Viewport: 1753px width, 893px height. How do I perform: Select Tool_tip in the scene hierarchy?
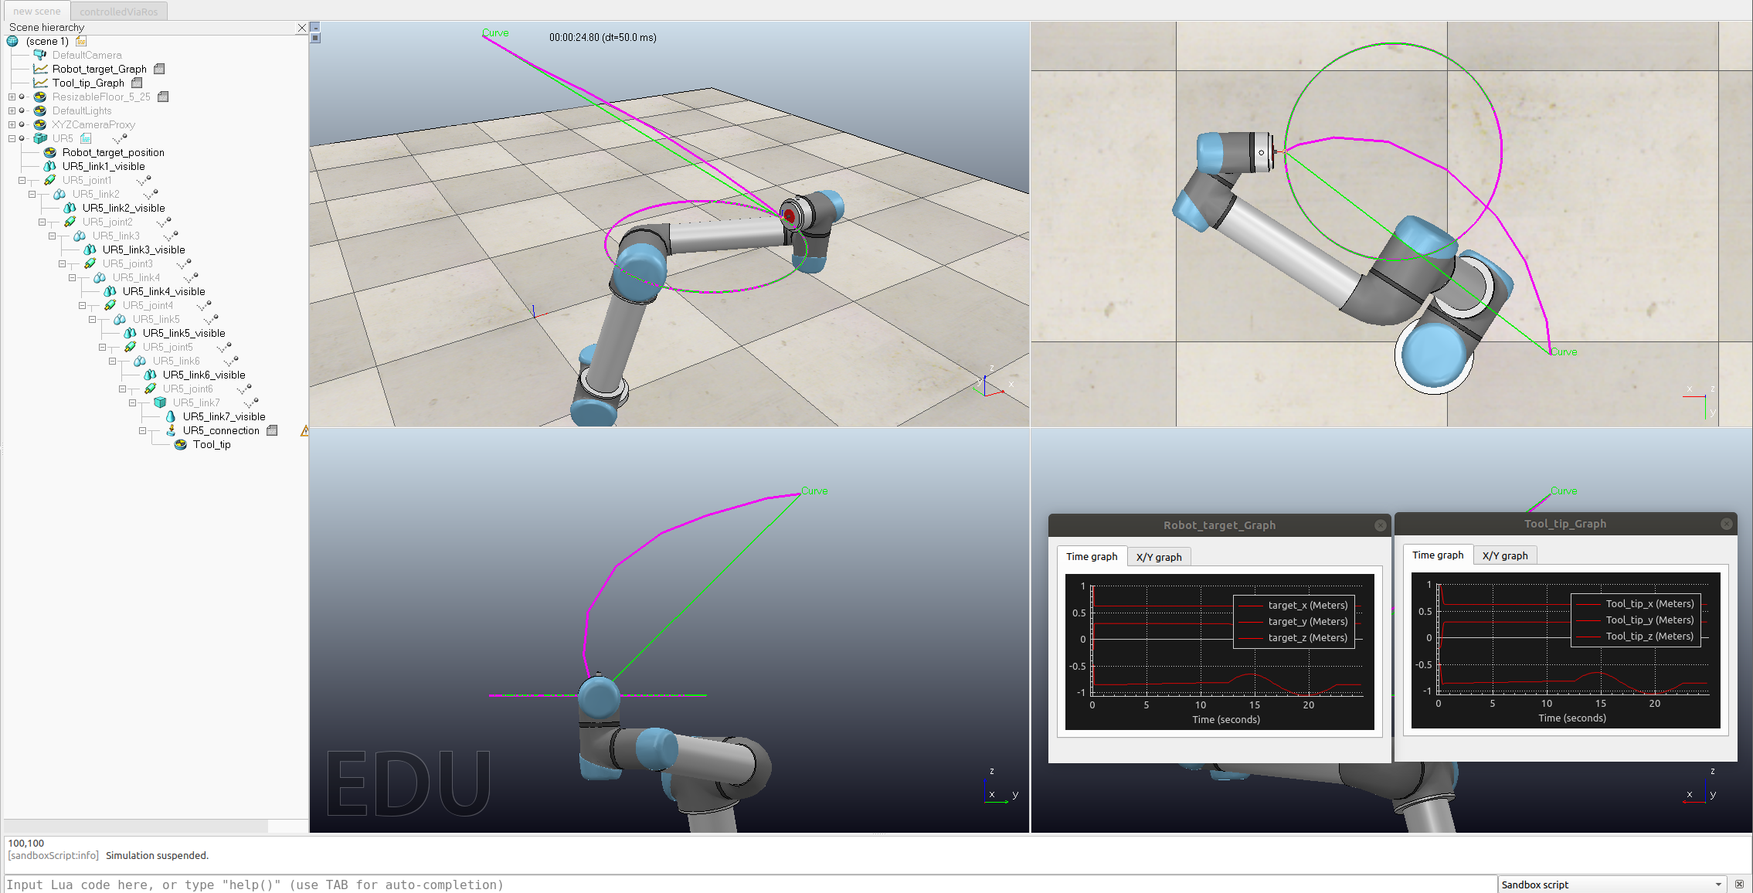click(212, 444)
